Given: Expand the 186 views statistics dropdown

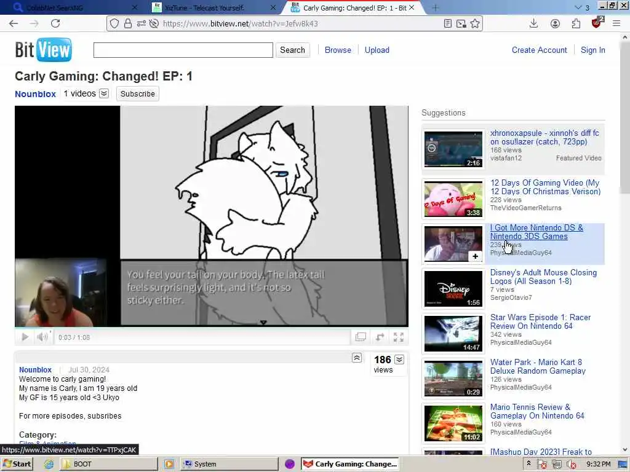Looking at the screenshot, I should (399, 360).
